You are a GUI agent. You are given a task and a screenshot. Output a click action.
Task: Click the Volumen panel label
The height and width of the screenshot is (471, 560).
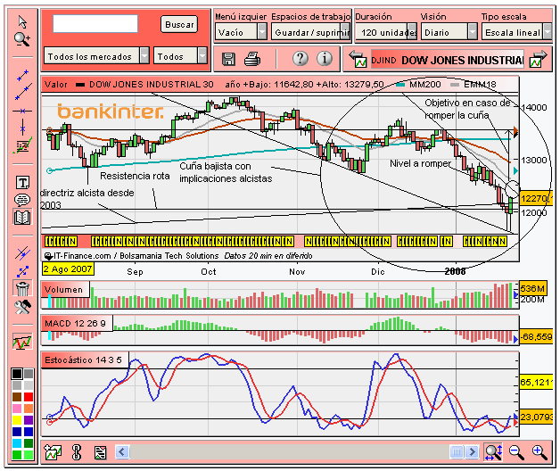(x=63, y=289)
